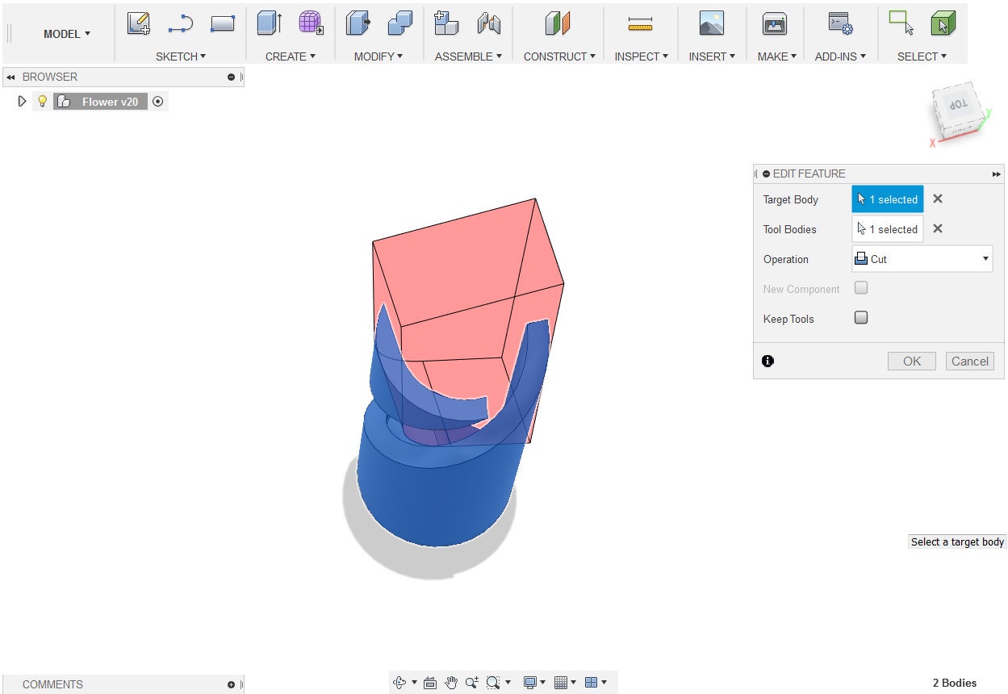
Task: Click the Target Body selection field
Action: pyautogui.click(x=887, y=199)
